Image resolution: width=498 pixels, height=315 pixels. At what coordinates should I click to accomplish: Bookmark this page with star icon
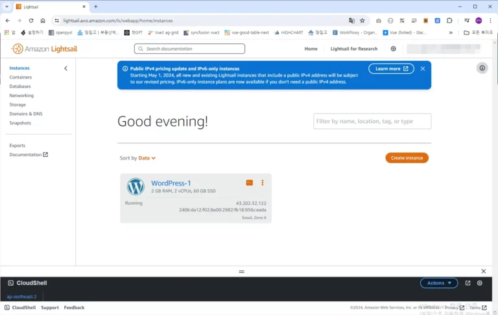coord(362,21)
